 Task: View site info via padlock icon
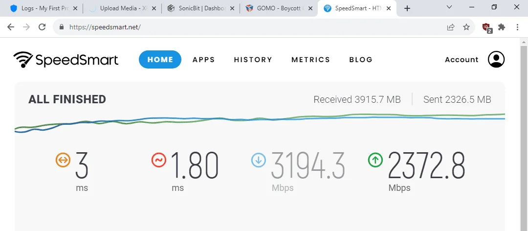pos(61,27)
